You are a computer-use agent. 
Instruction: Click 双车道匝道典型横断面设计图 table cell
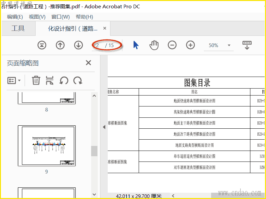click(195, 167)
